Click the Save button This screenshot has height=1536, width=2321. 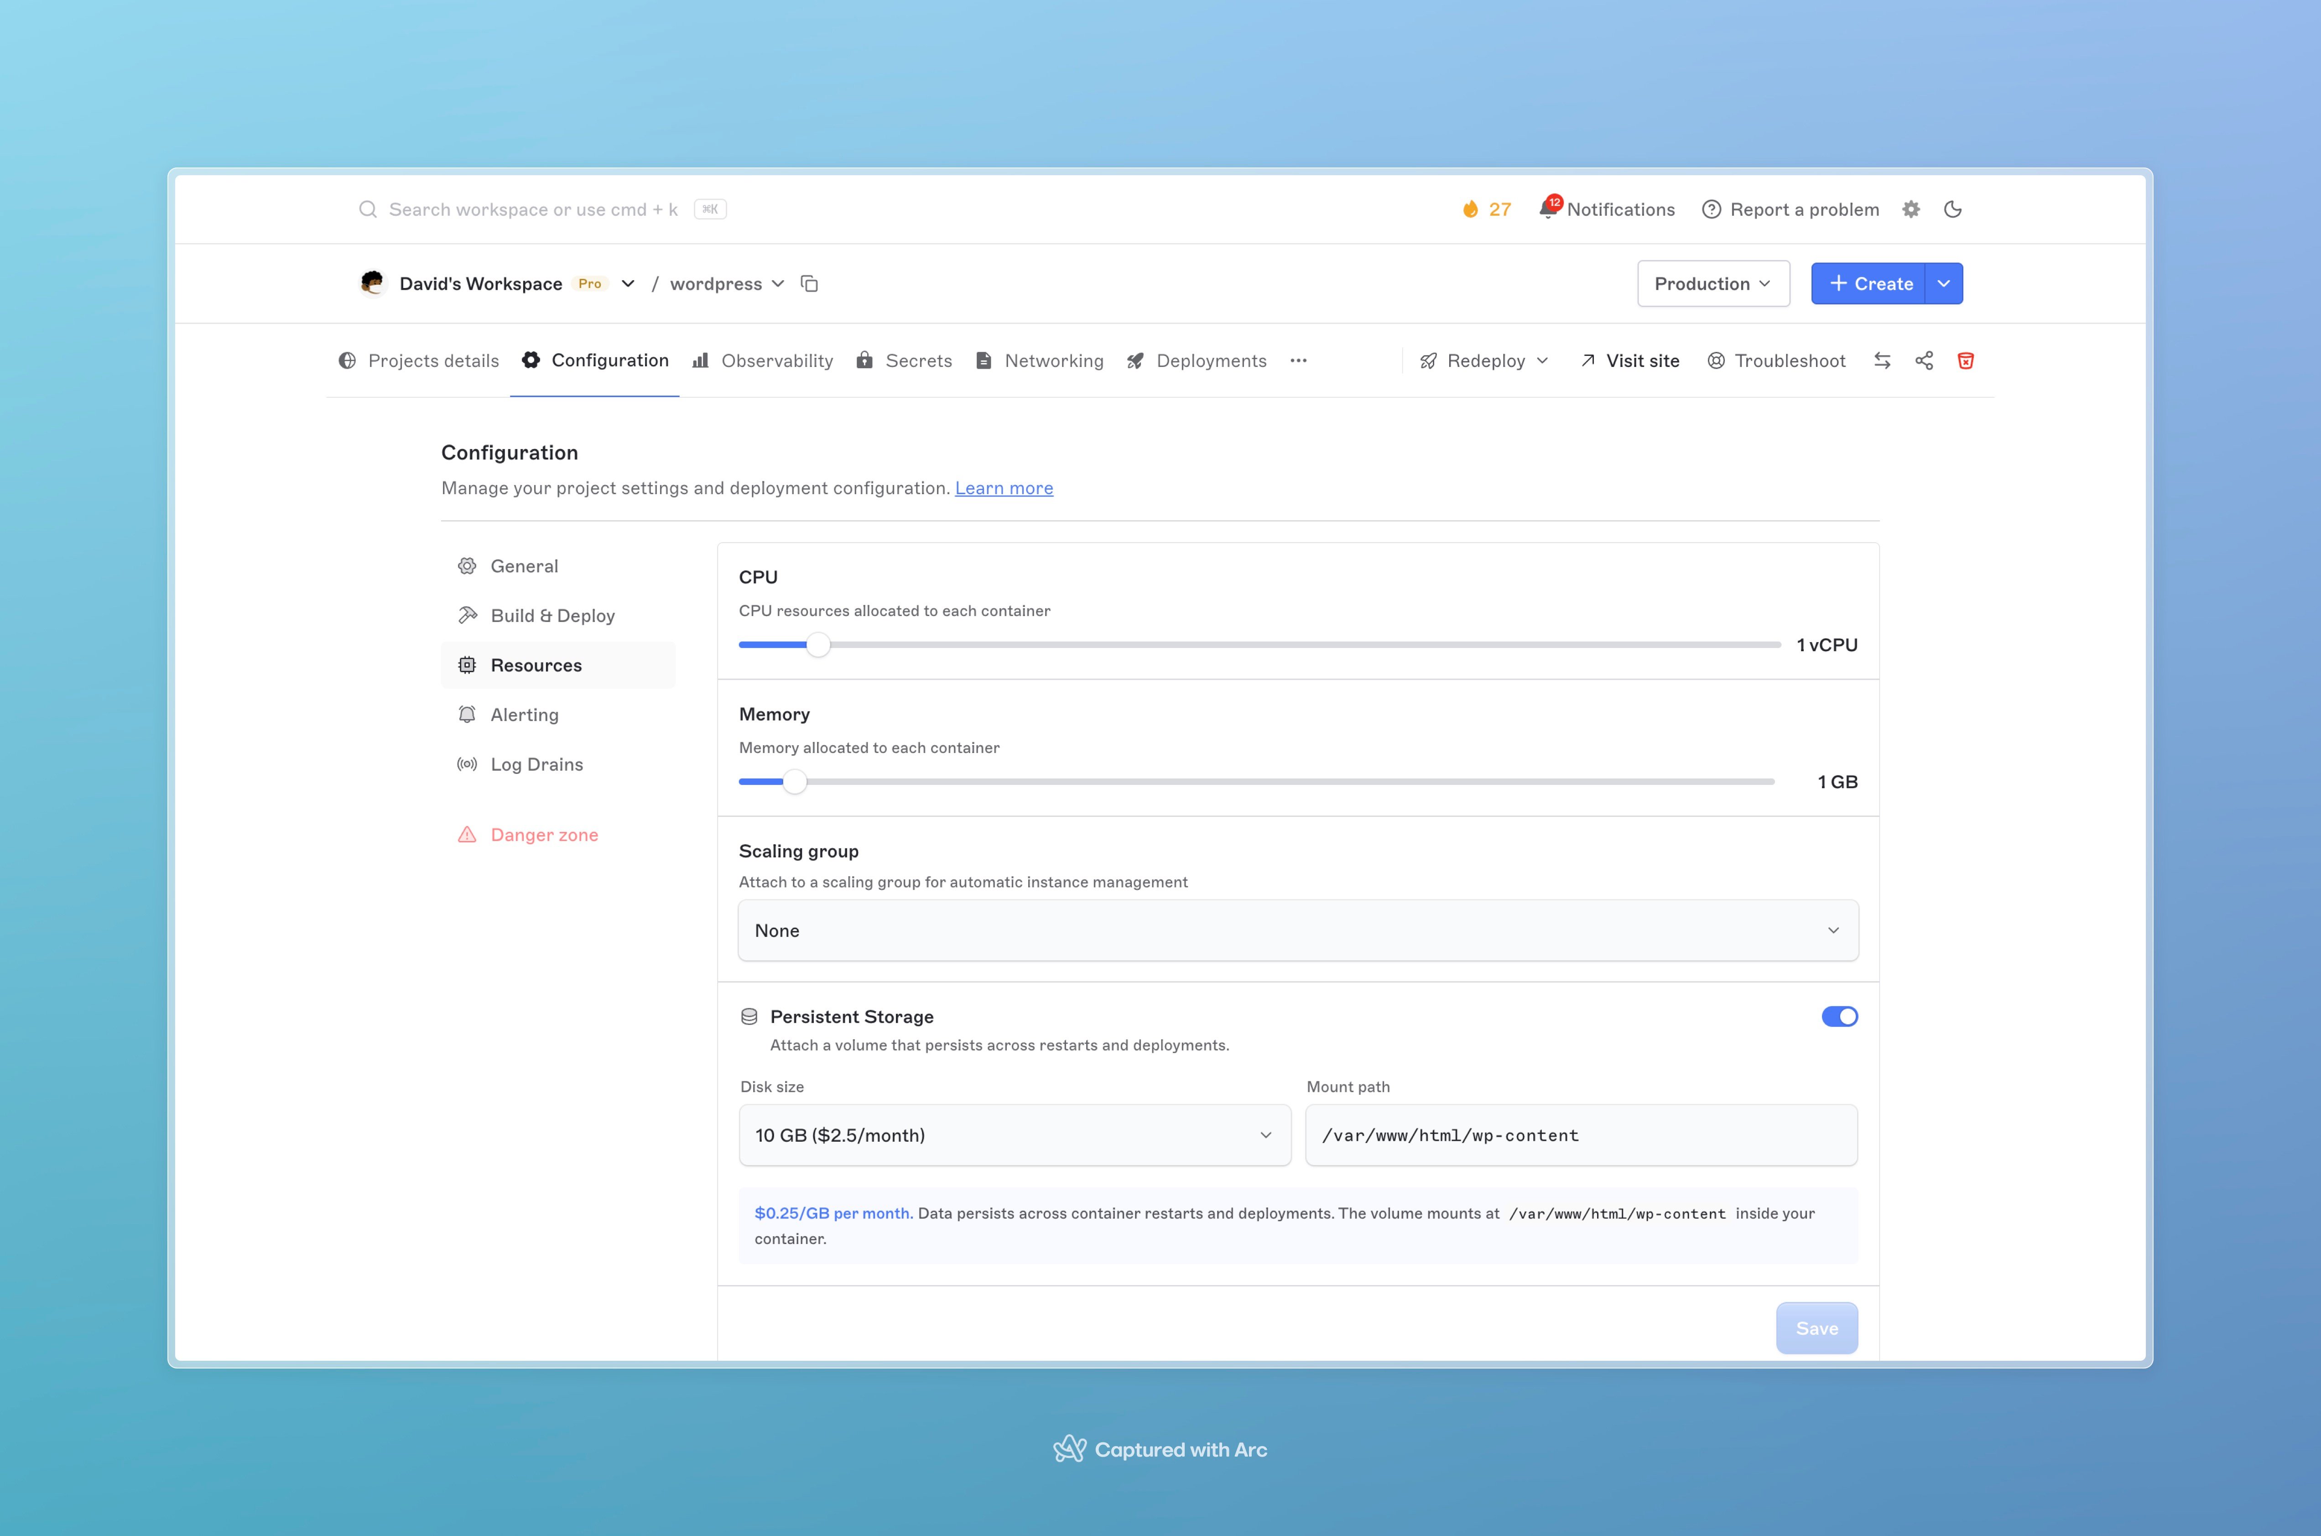(x=1816, y=1328)
